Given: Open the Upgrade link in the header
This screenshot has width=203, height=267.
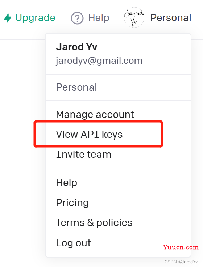Looking at the screenshot, I should point(30,18).
